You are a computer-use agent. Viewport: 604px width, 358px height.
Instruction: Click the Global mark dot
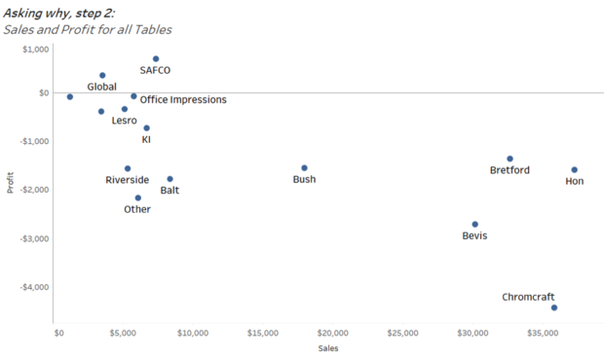(102, 75)
